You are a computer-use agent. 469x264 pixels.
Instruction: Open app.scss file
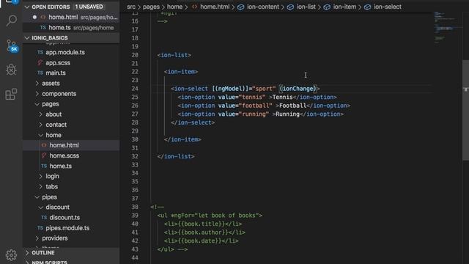click(x=58, y=63)
